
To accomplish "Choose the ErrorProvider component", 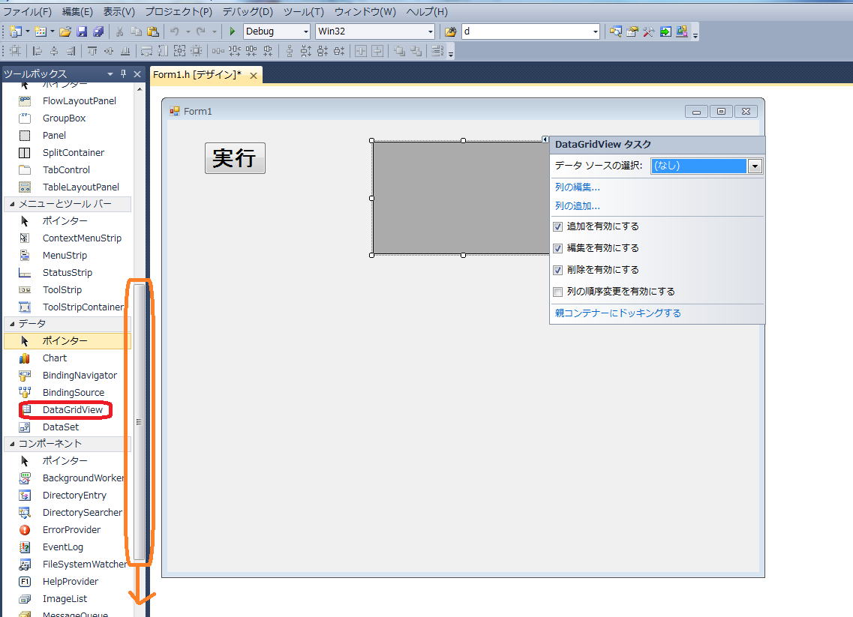I will (71, 530).
